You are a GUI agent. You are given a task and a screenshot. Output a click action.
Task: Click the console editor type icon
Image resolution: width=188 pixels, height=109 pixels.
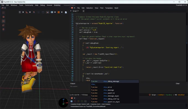72,98
